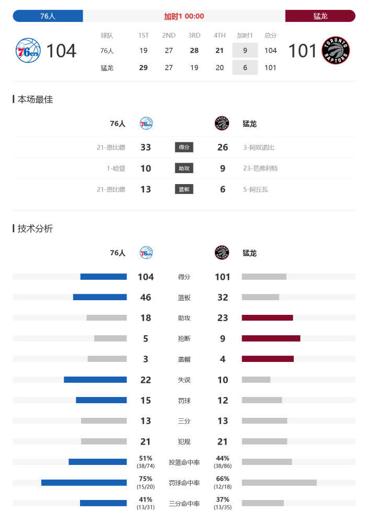Image resolution: width=365 pixels, height=523 pixels.
Task: Select the 篮板 badge in best players
Action: (x=184, y=189)
